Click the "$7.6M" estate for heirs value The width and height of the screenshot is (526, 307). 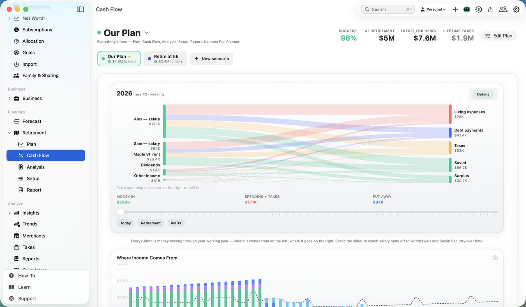tap(424, 38)
